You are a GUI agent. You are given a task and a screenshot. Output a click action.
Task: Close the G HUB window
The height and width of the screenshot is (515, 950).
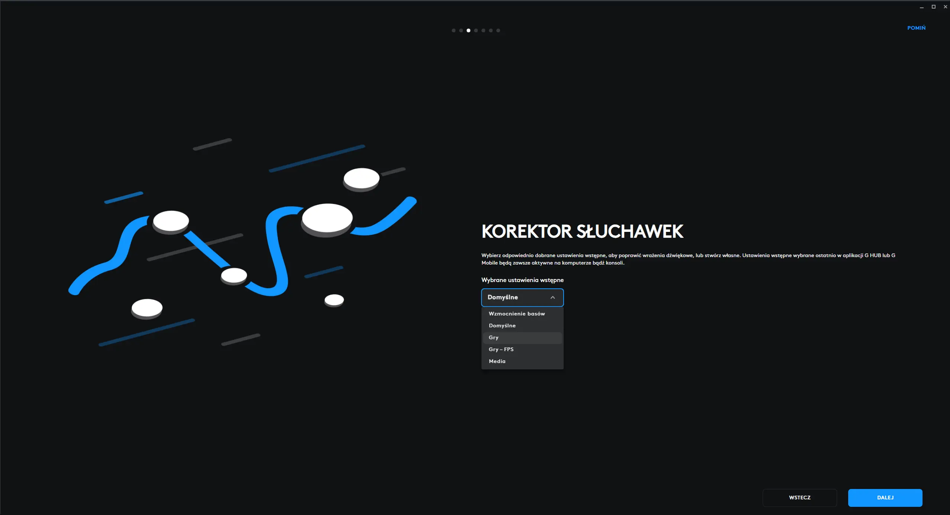point(945,7)
